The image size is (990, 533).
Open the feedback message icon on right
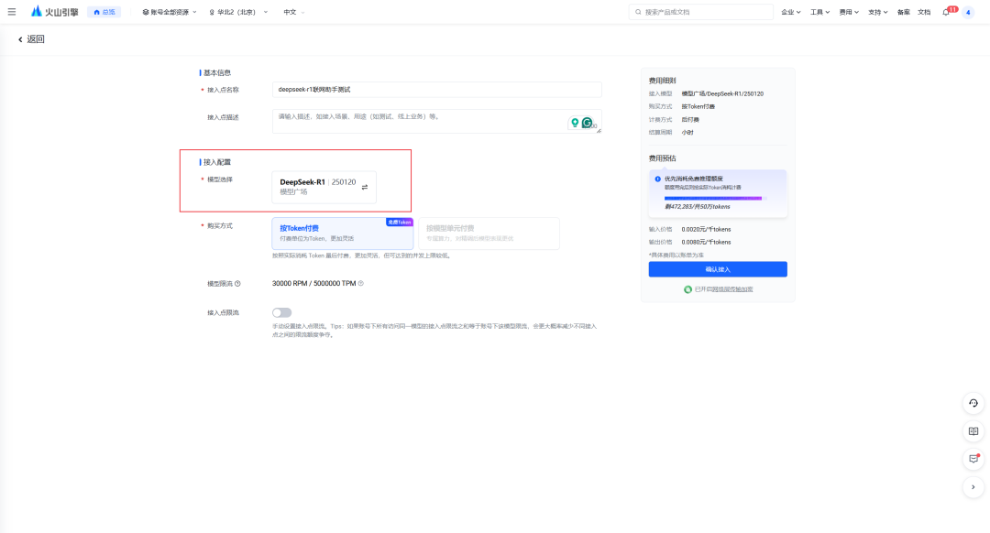[x=973, y=459]
